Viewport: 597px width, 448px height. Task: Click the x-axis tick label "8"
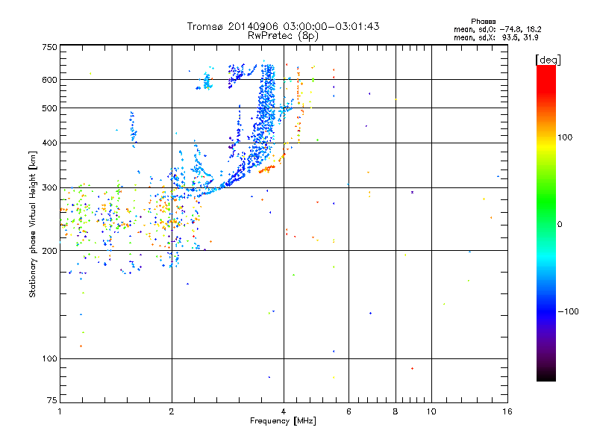[396, 411]
